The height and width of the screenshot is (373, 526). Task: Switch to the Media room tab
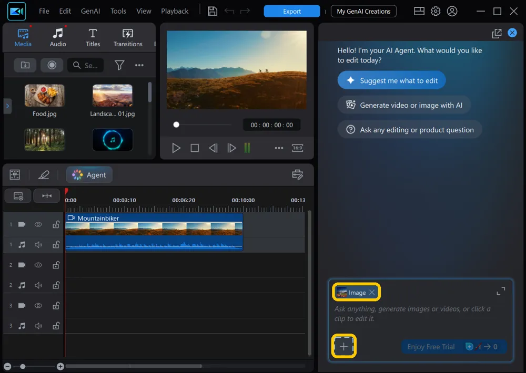(x=23, y=37)
